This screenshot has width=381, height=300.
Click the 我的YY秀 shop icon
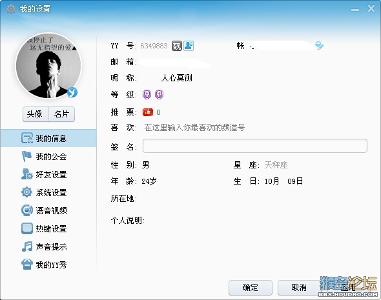coord(26,265)
